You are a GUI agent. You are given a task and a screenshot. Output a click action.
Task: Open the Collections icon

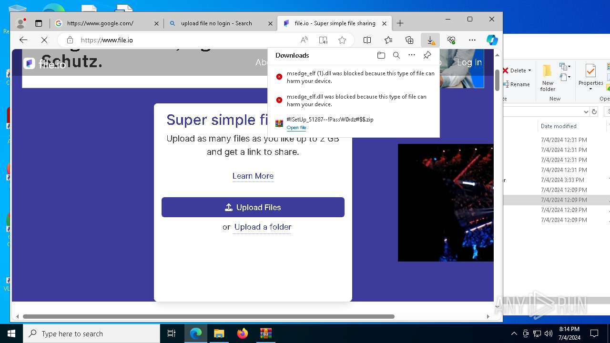coord(409,40)
